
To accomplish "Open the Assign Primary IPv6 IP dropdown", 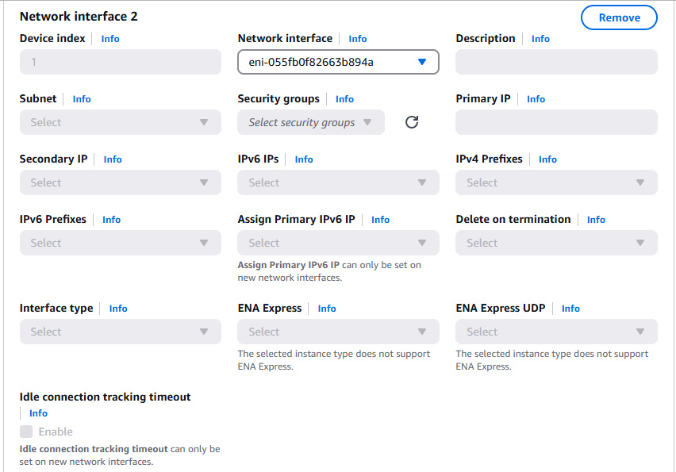I will 338,243.
